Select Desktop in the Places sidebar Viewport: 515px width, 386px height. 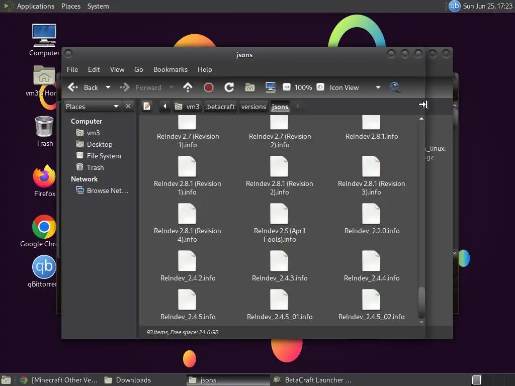pyautogui.click(x=99, y=144)
